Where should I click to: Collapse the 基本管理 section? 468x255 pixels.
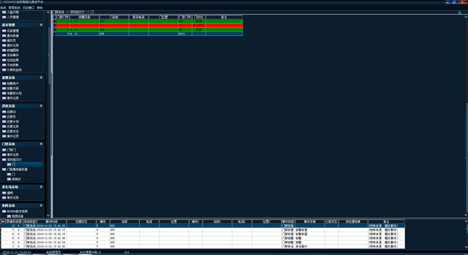41,24
